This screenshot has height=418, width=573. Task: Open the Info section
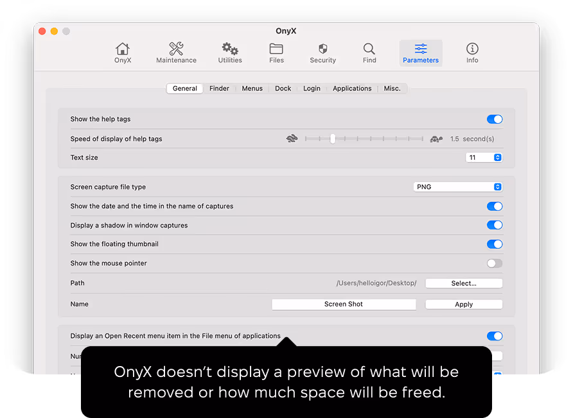pos(472,53)
